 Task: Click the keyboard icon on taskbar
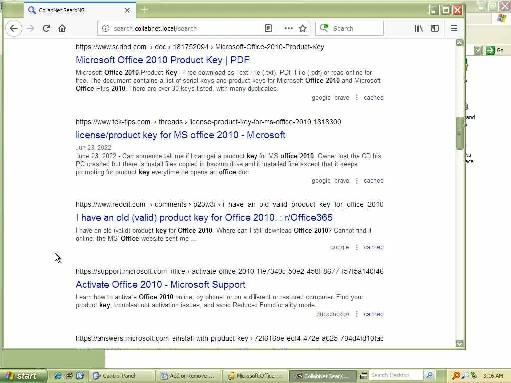[363, 376]
